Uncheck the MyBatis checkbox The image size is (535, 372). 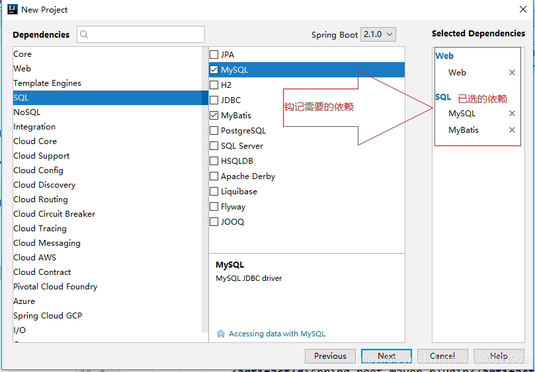[x=214, y=115]
